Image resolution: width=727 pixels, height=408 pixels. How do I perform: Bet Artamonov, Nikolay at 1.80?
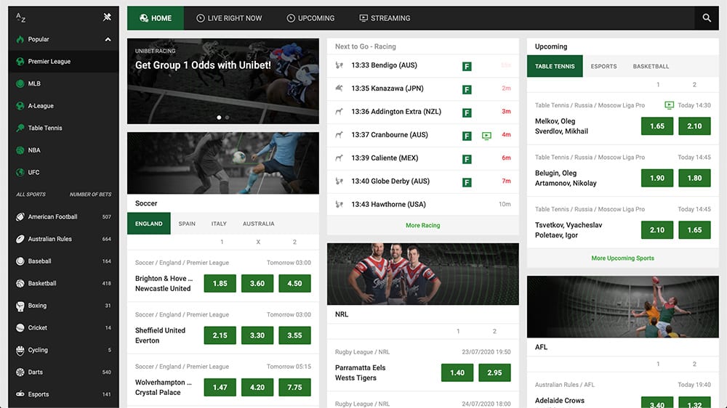[x=694, y=178]
